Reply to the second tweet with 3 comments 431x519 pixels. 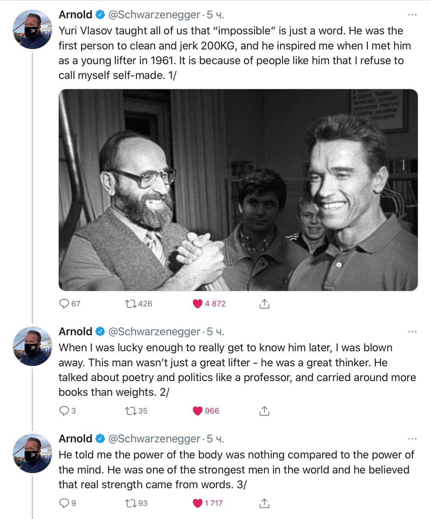[x=65, y=411]
